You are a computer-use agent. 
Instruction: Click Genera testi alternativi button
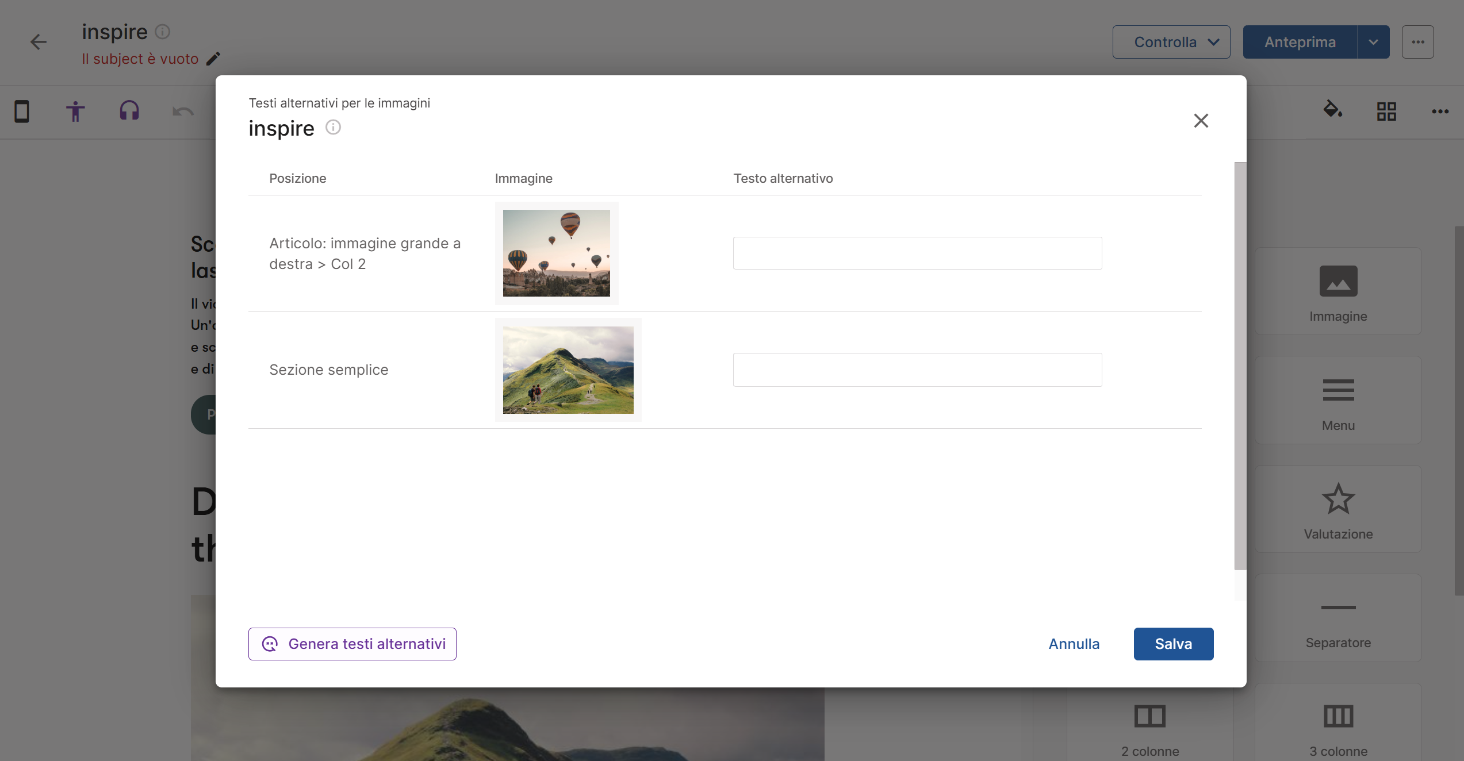tap(352, 644)
